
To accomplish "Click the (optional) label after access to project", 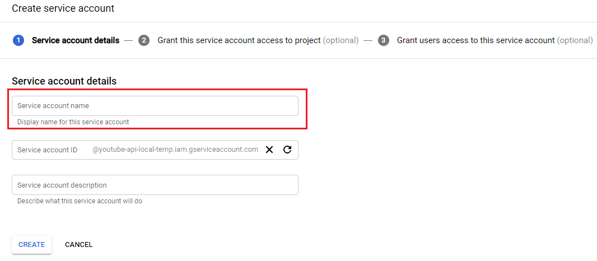I will click(341, 40).
